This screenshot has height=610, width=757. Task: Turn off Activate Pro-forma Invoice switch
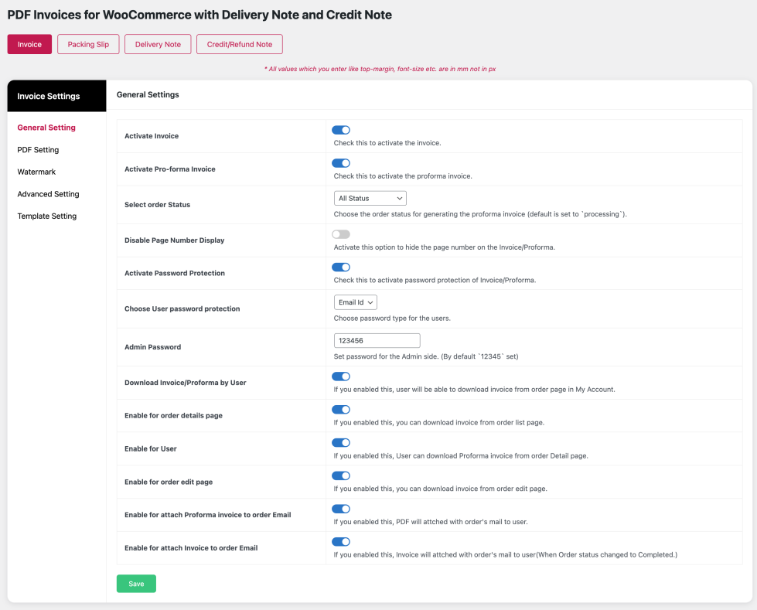(340, 163)
